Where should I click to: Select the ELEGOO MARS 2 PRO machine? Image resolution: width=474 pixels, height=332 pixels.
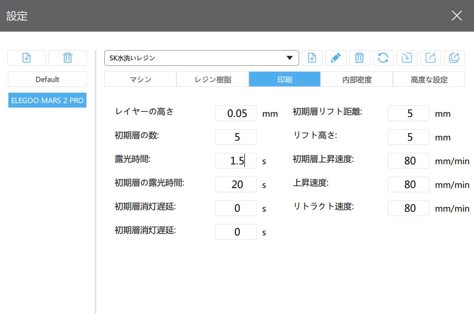47,100
